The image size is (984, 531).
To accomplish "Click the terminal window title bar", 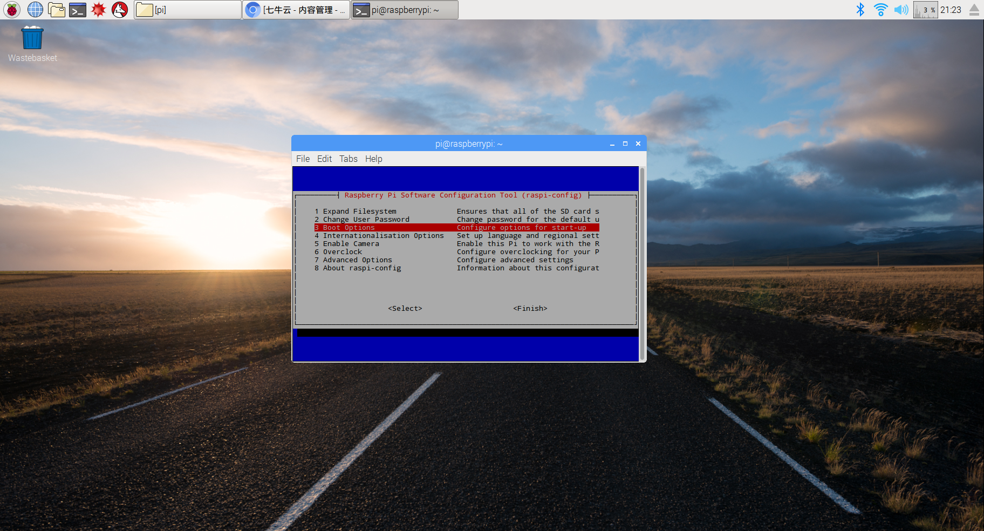I will (469, 144).
